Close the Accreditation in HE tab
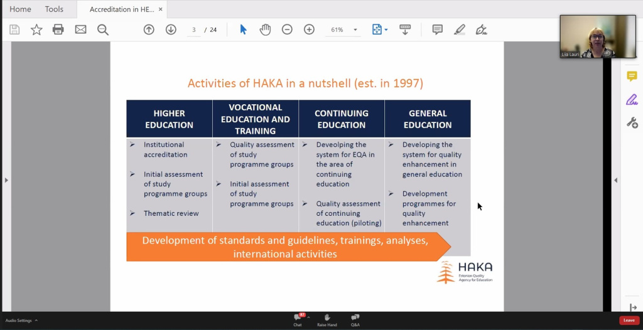 pyautogui.click(x=160, y=9)
